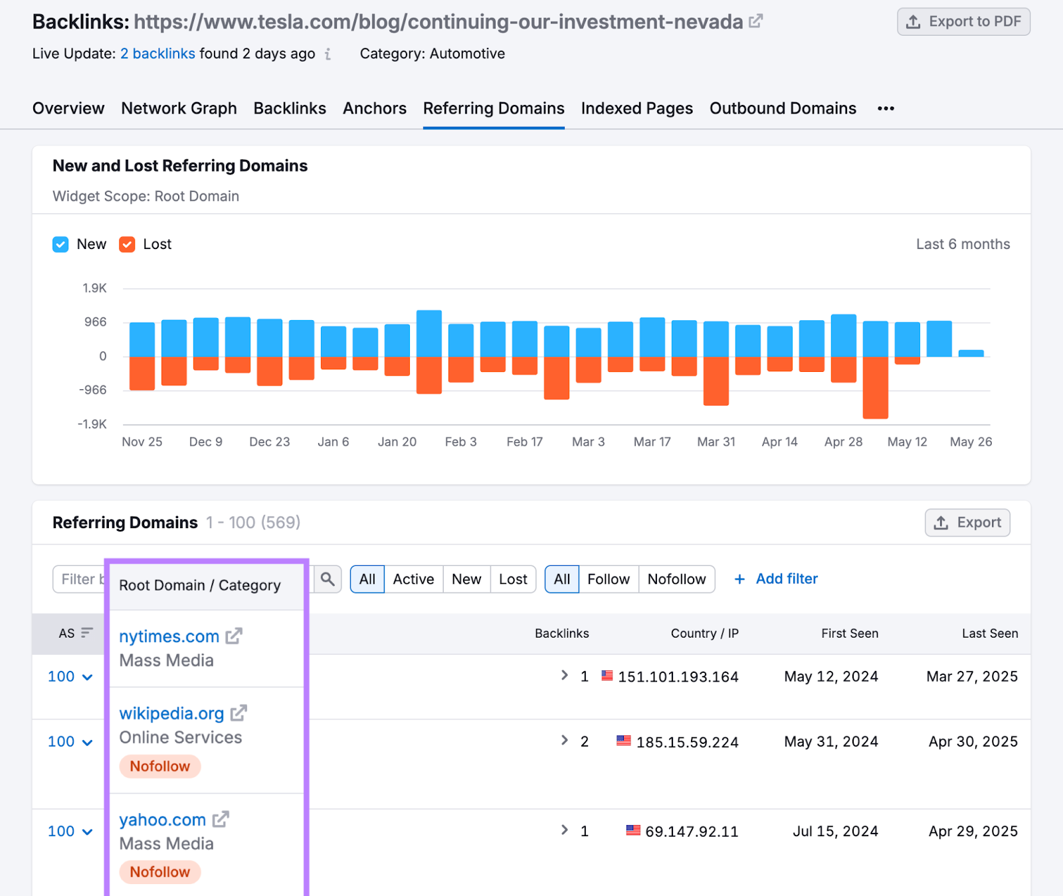Click the info icon next to Live Update

327,54
